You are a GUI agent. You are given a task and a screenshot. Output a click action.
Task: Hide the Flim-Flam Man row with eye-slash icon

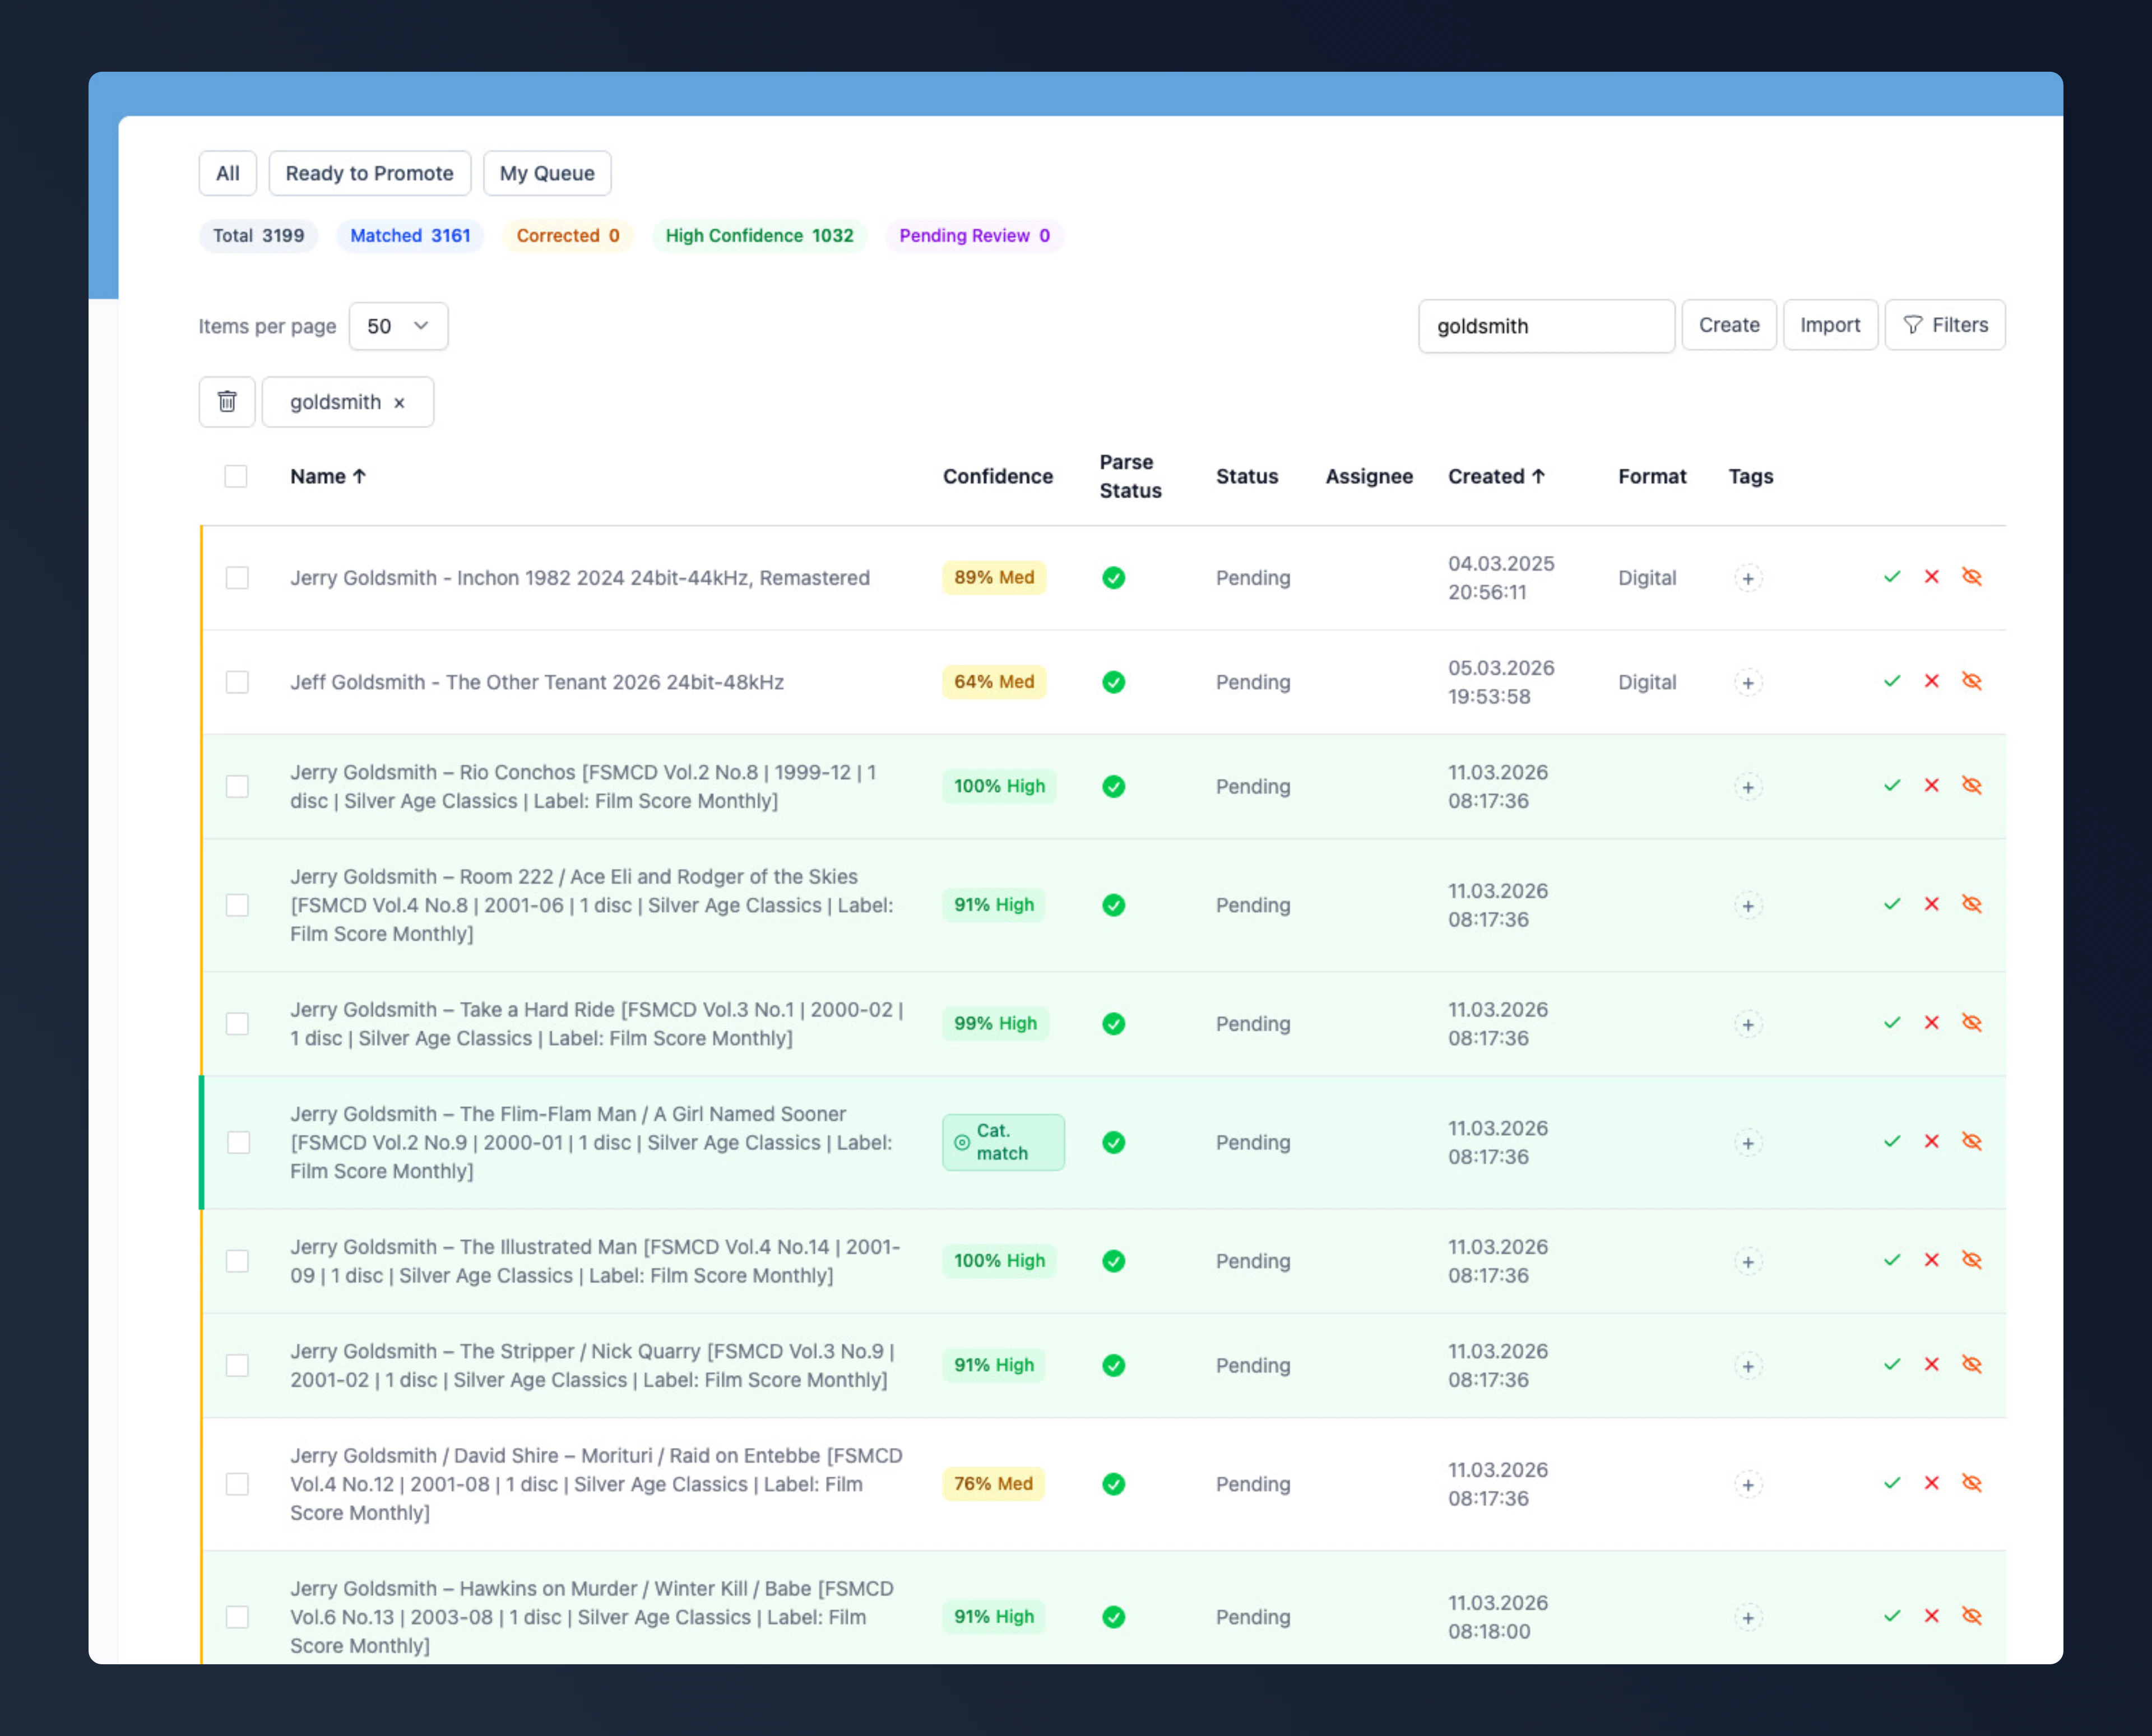(1971, 1141)
